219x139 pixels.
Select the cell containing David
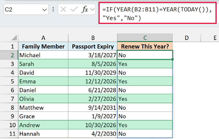click(43, 73)
